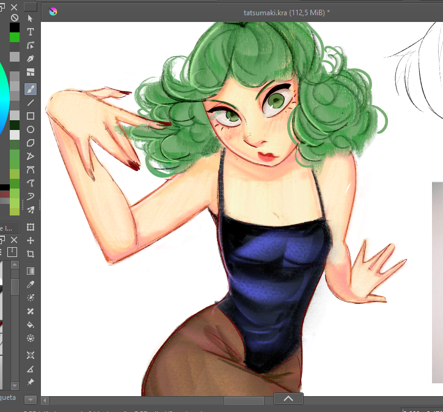The height and width of the screenshot is (412, 443).
Task: Select the Select Shapes arrow tool
Action: pyautogui.click(x=30, y=18)
